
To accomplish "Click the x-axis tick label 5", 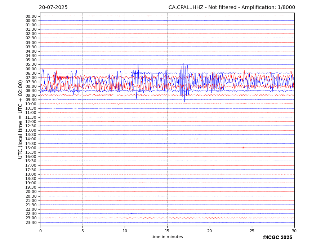I will pos(83,231).
